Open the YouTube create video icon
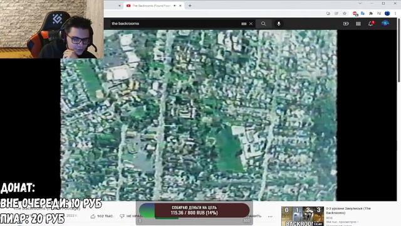The image size is (401, 226). pyautogui.click(x=346, y=24)
